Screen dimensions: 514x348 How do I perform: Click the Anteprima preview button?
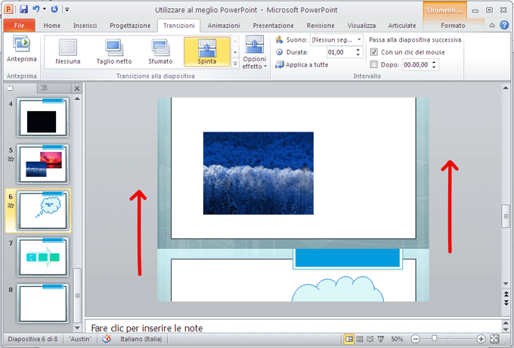click(22, 49)
